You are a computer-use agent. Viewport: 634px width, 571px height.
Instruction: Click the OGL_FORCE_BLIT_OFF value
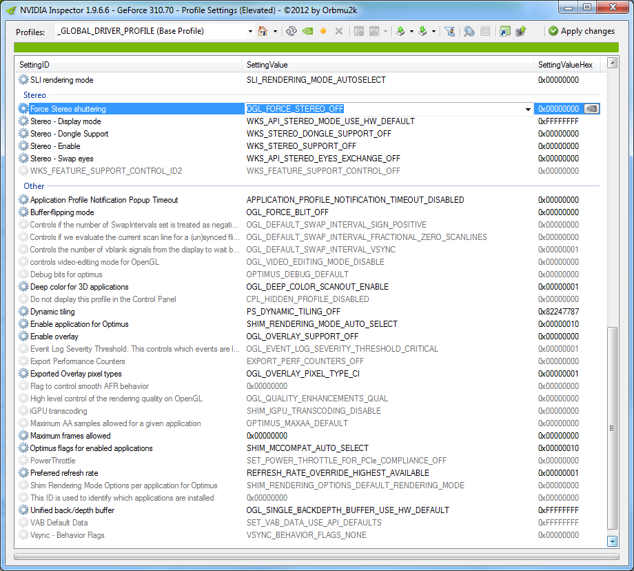[x=287, y=212]
